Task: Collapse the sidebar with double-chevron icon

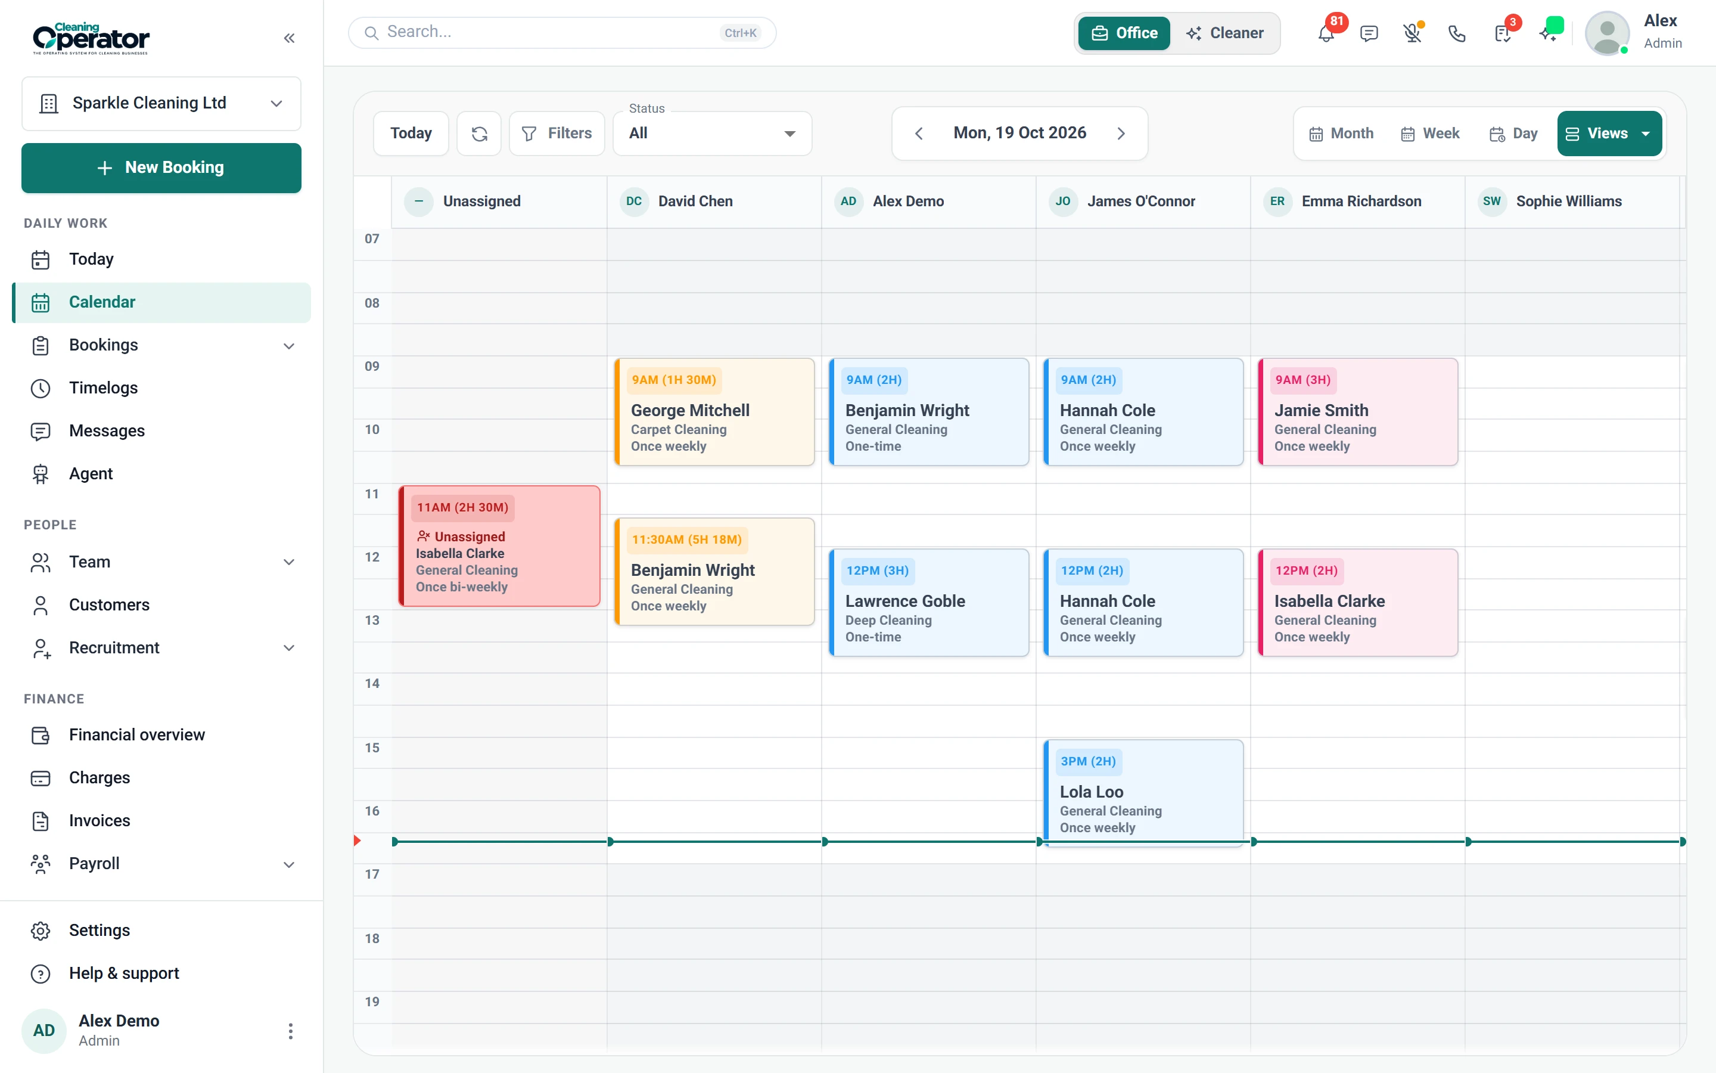Action: (x=288, y=38)
